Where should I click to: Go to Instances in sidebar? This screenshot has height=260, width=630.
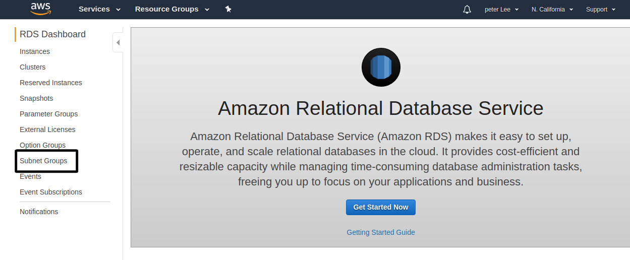(35, 51)
